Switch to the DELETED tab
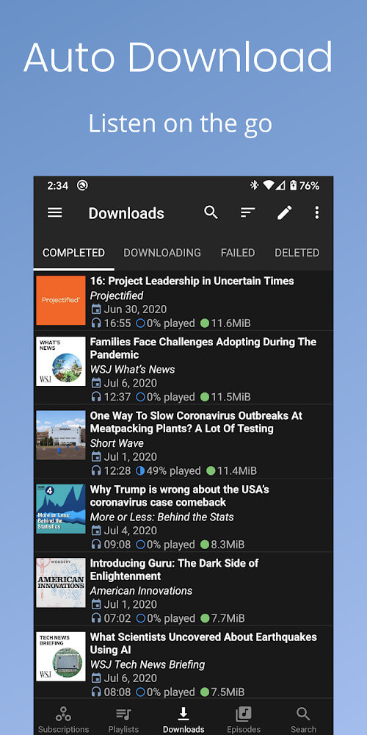 click(297, 253)
